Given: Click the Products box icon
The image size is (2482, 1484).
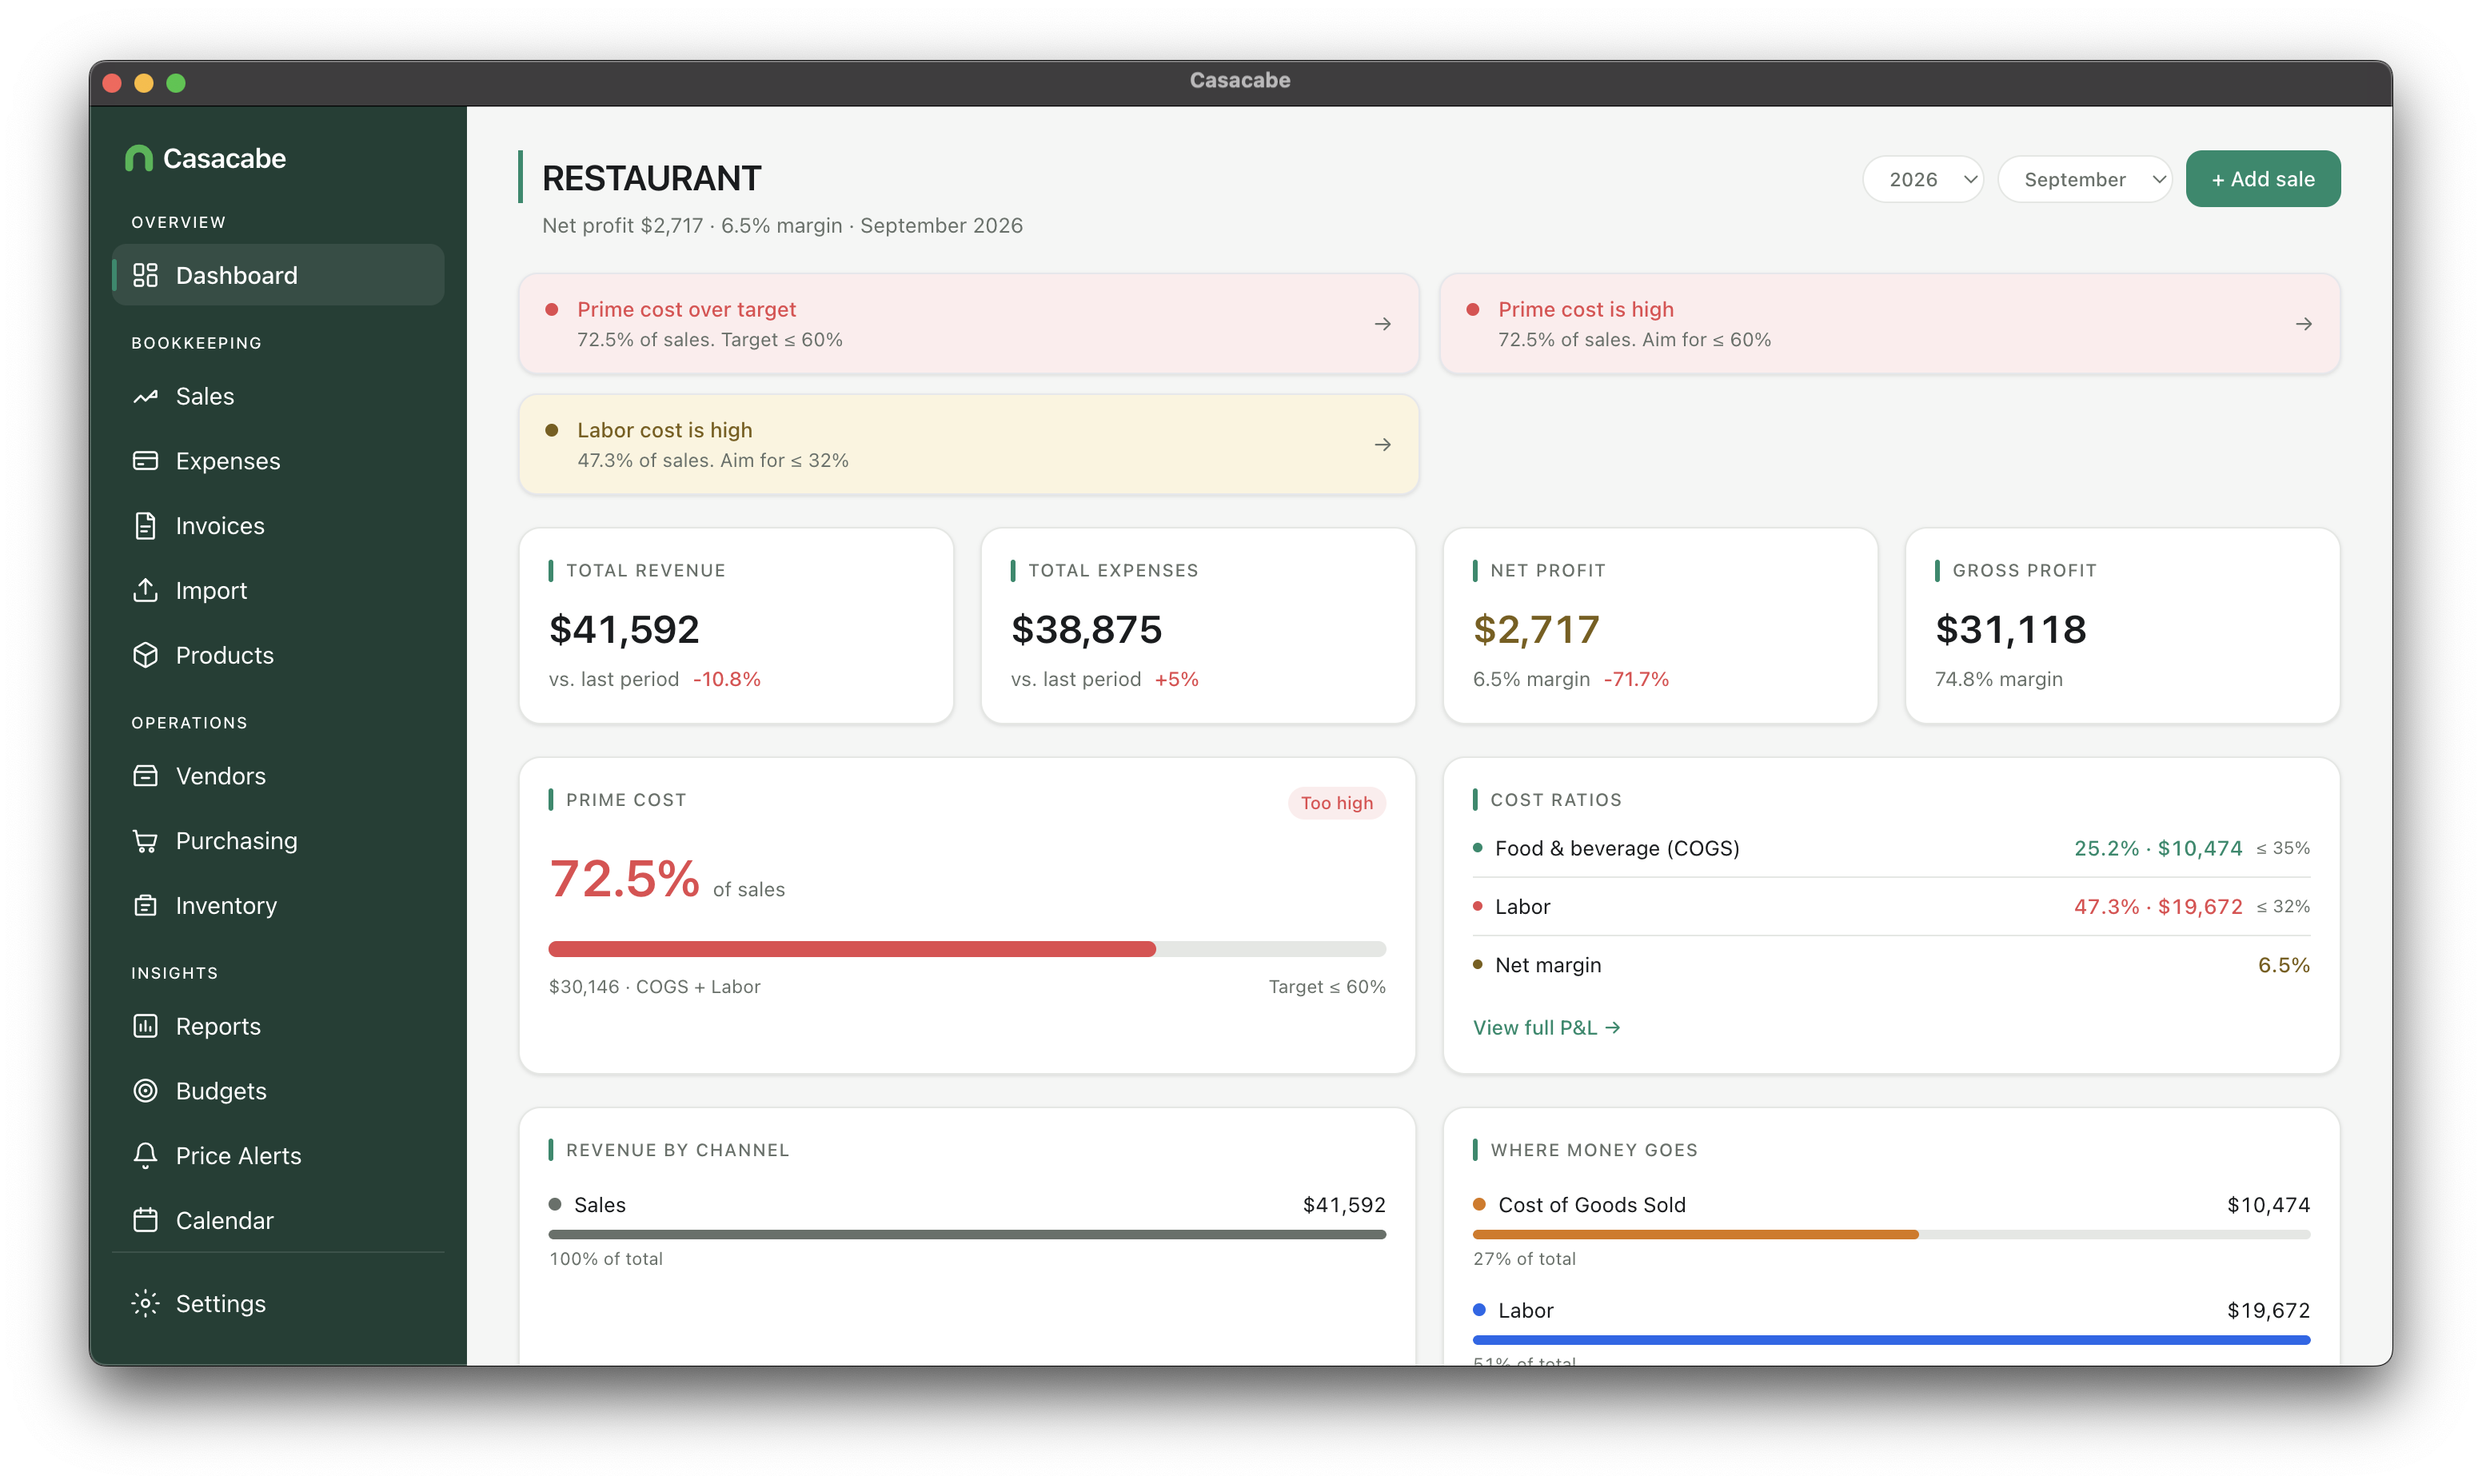Looking at the screenshot, I should 145,655.
